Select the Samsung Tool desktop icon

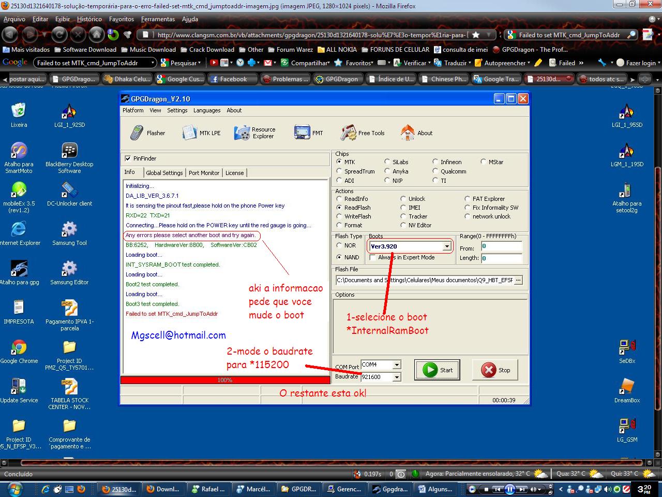point(69,233)
